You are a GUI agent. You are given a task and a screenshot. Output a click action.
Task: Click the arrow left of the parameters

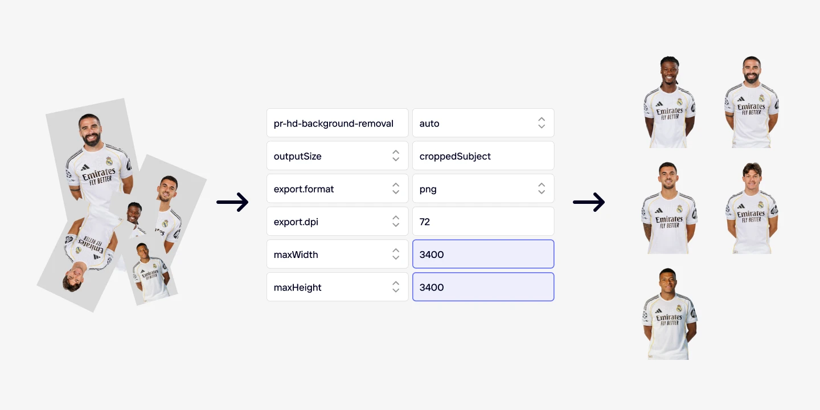coord(232,202)
